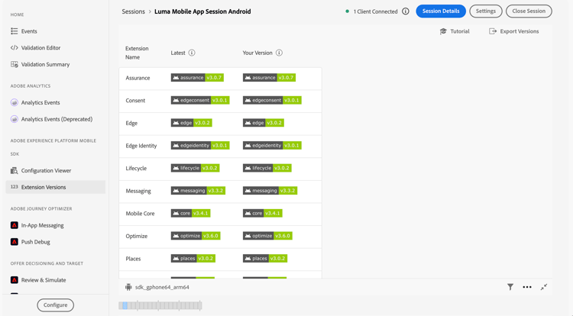This screenshot has height=316, width=573.
Task: Click the filter funnel icon
Action: [x=510, y=287]
